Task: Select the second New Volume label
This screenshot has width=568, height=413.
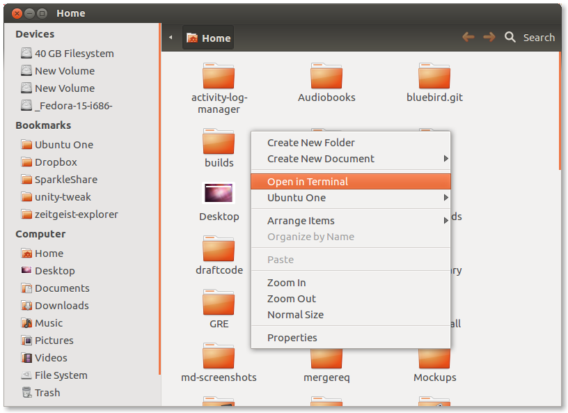Action: click(65, 88)
